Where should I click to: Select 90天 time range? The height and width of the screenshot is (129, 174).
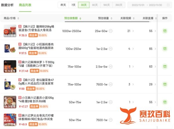click(x=95, y=5)
